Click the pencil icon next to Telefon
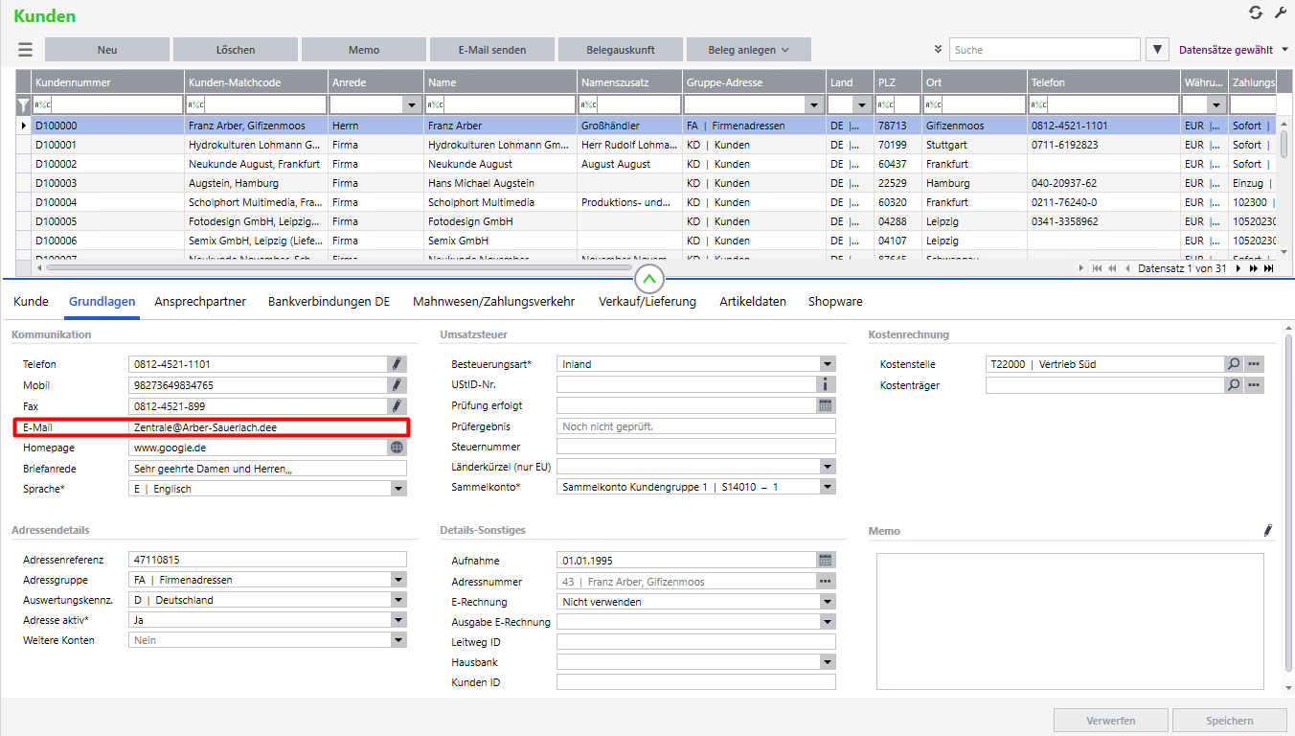The image size is (1295, 736). (398, 364)
